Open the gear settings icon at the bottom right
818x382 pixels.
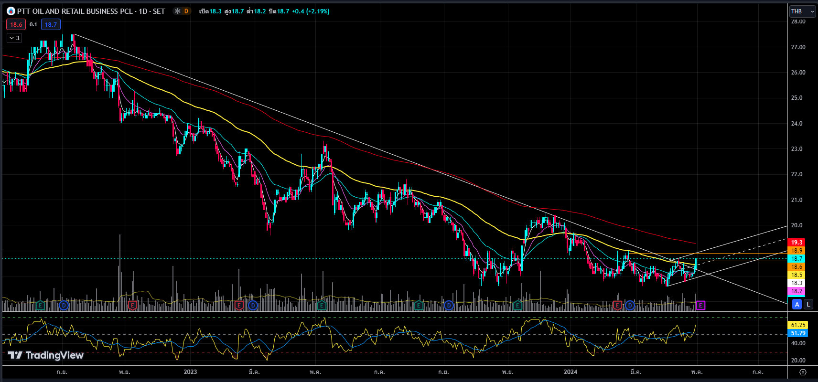coord(803,372)
